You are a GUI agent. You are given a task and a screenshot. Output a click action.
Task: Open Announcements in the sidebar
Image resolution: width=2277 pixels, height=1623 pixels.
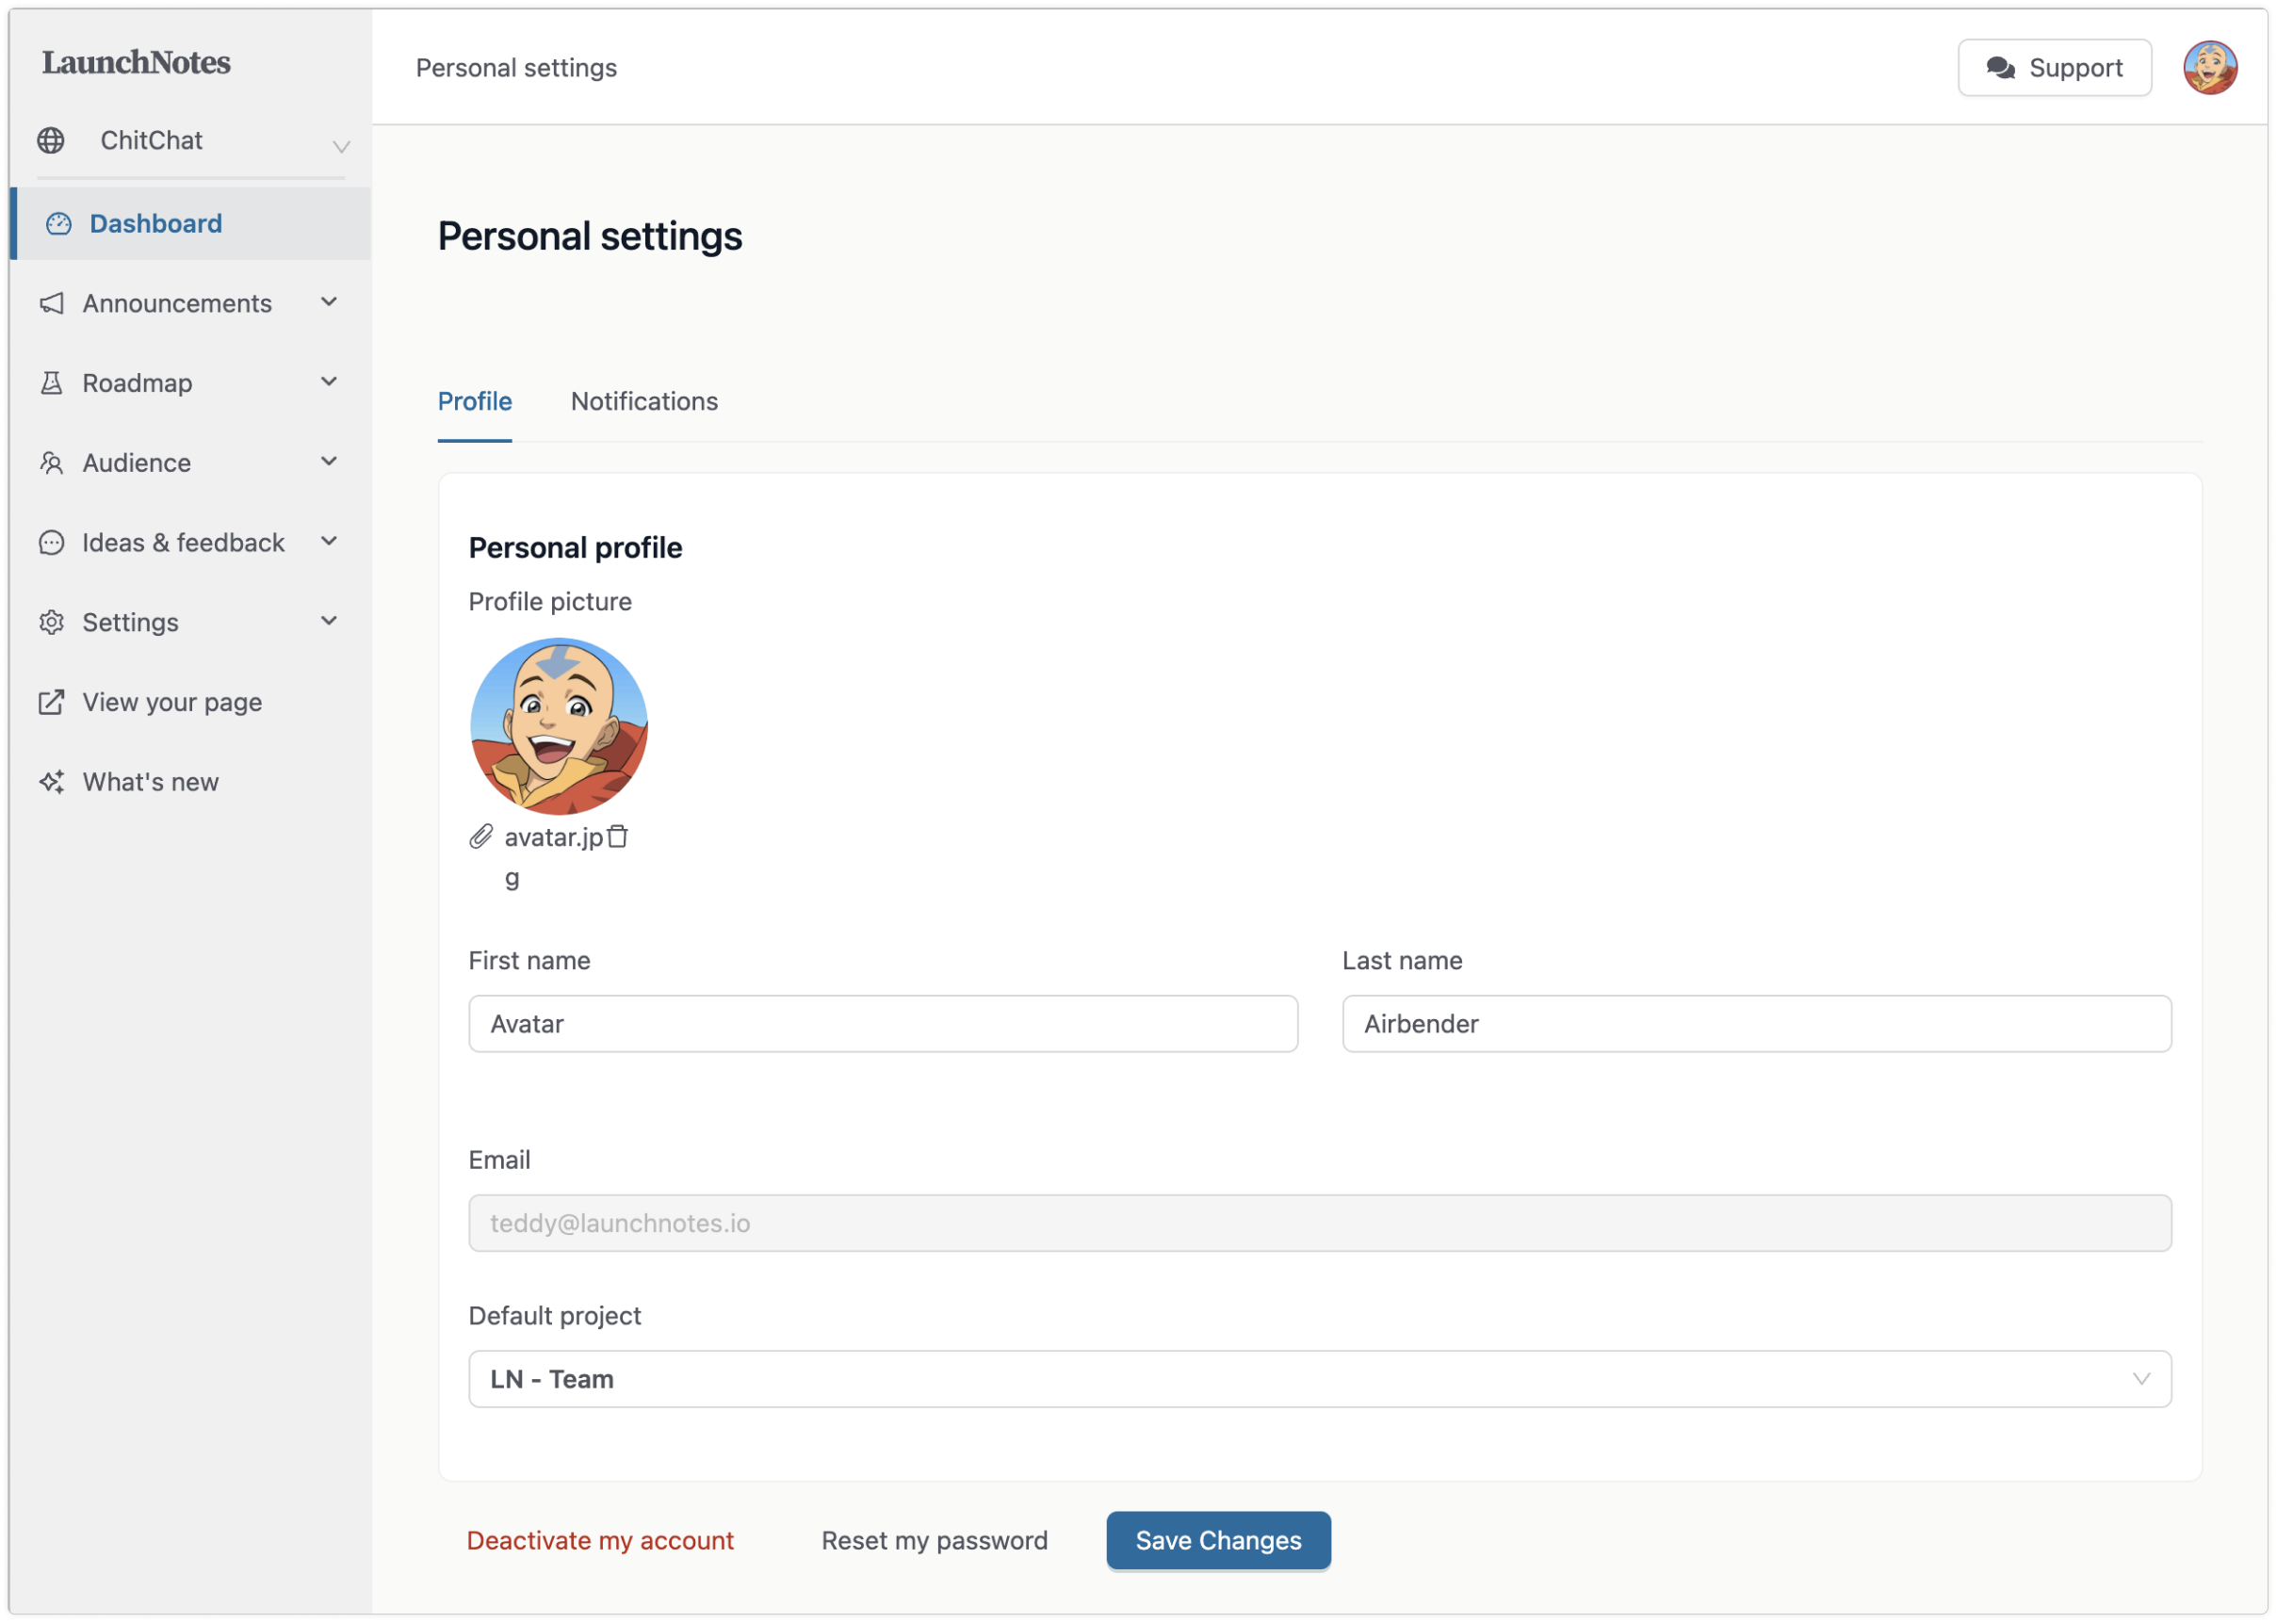click(x=177, y=302)
